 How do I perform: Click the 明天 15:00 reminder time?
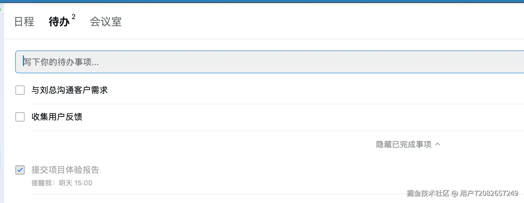pos(76,183)
